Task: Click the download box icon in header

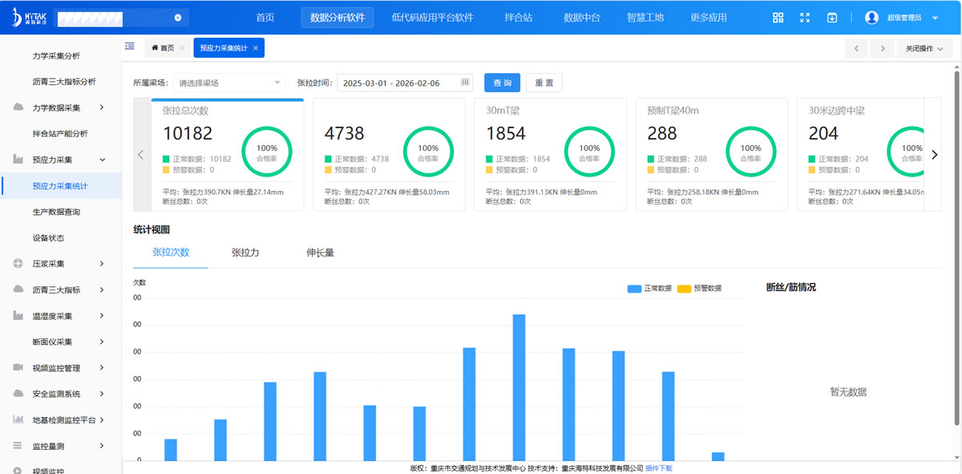Action: point(832,18)
